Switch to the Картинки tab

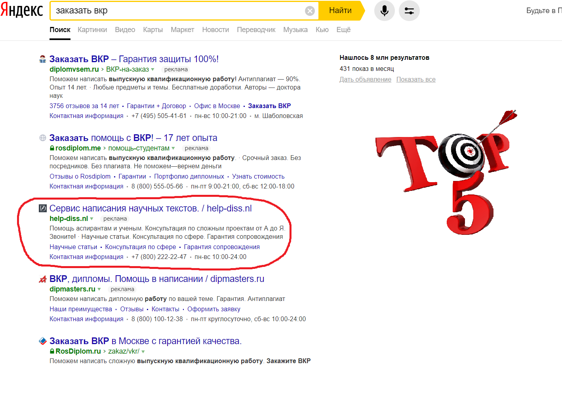(x=92, y=30)
